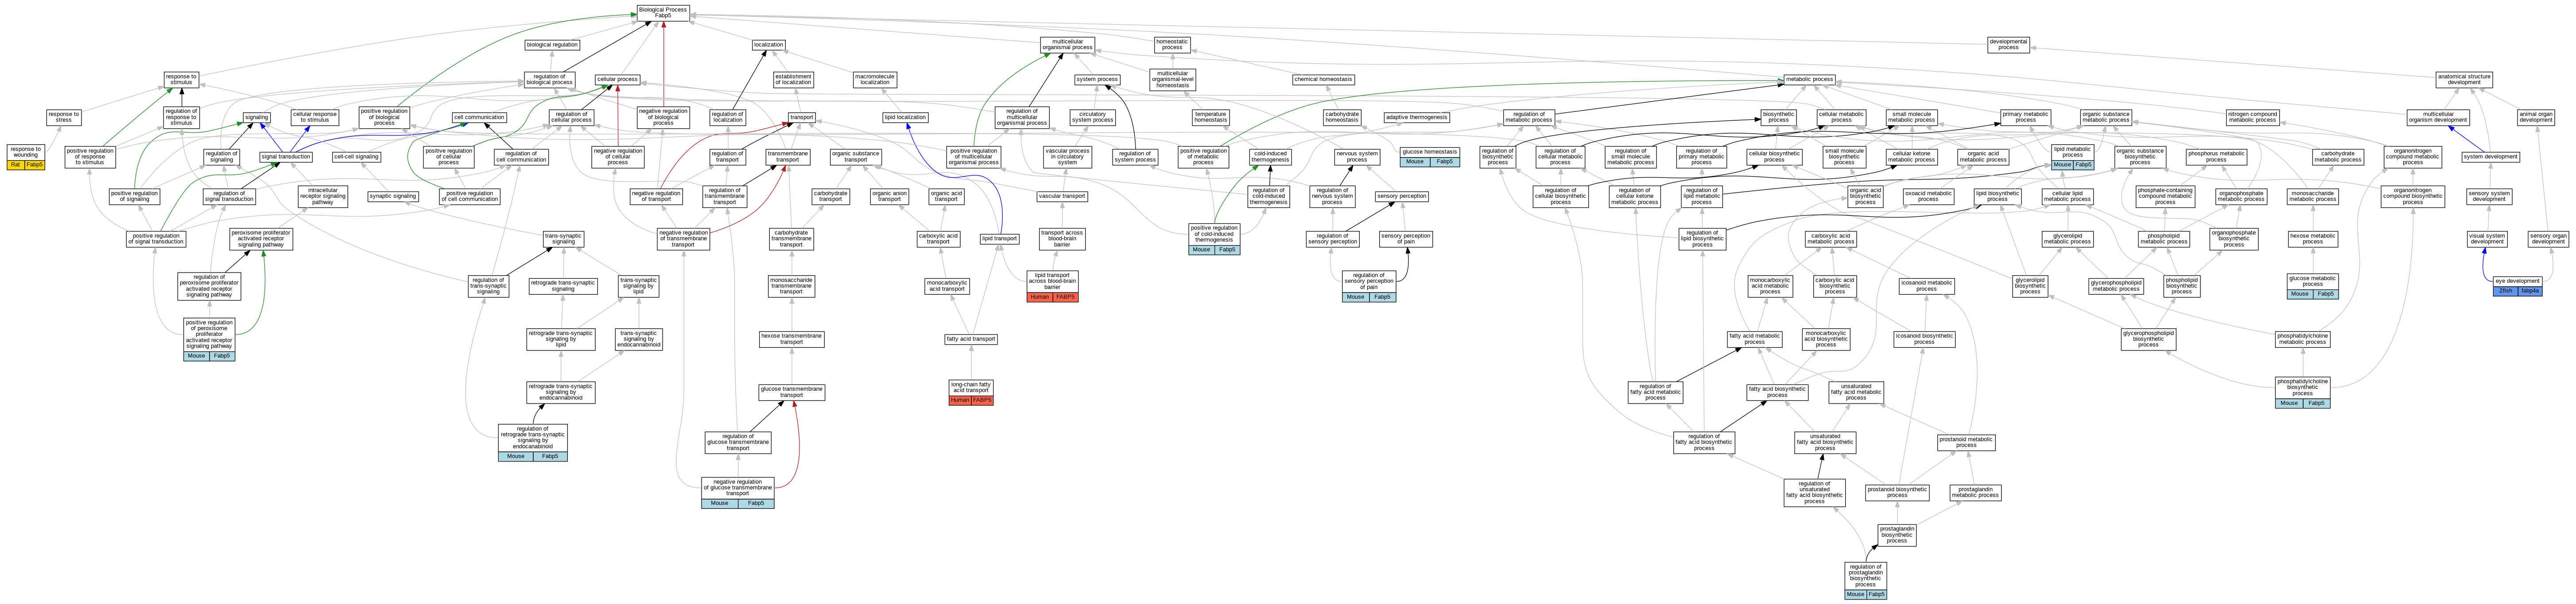
Task: Click the 'retrograde trans-synaptic signaling' node
Action: (563, 287)
